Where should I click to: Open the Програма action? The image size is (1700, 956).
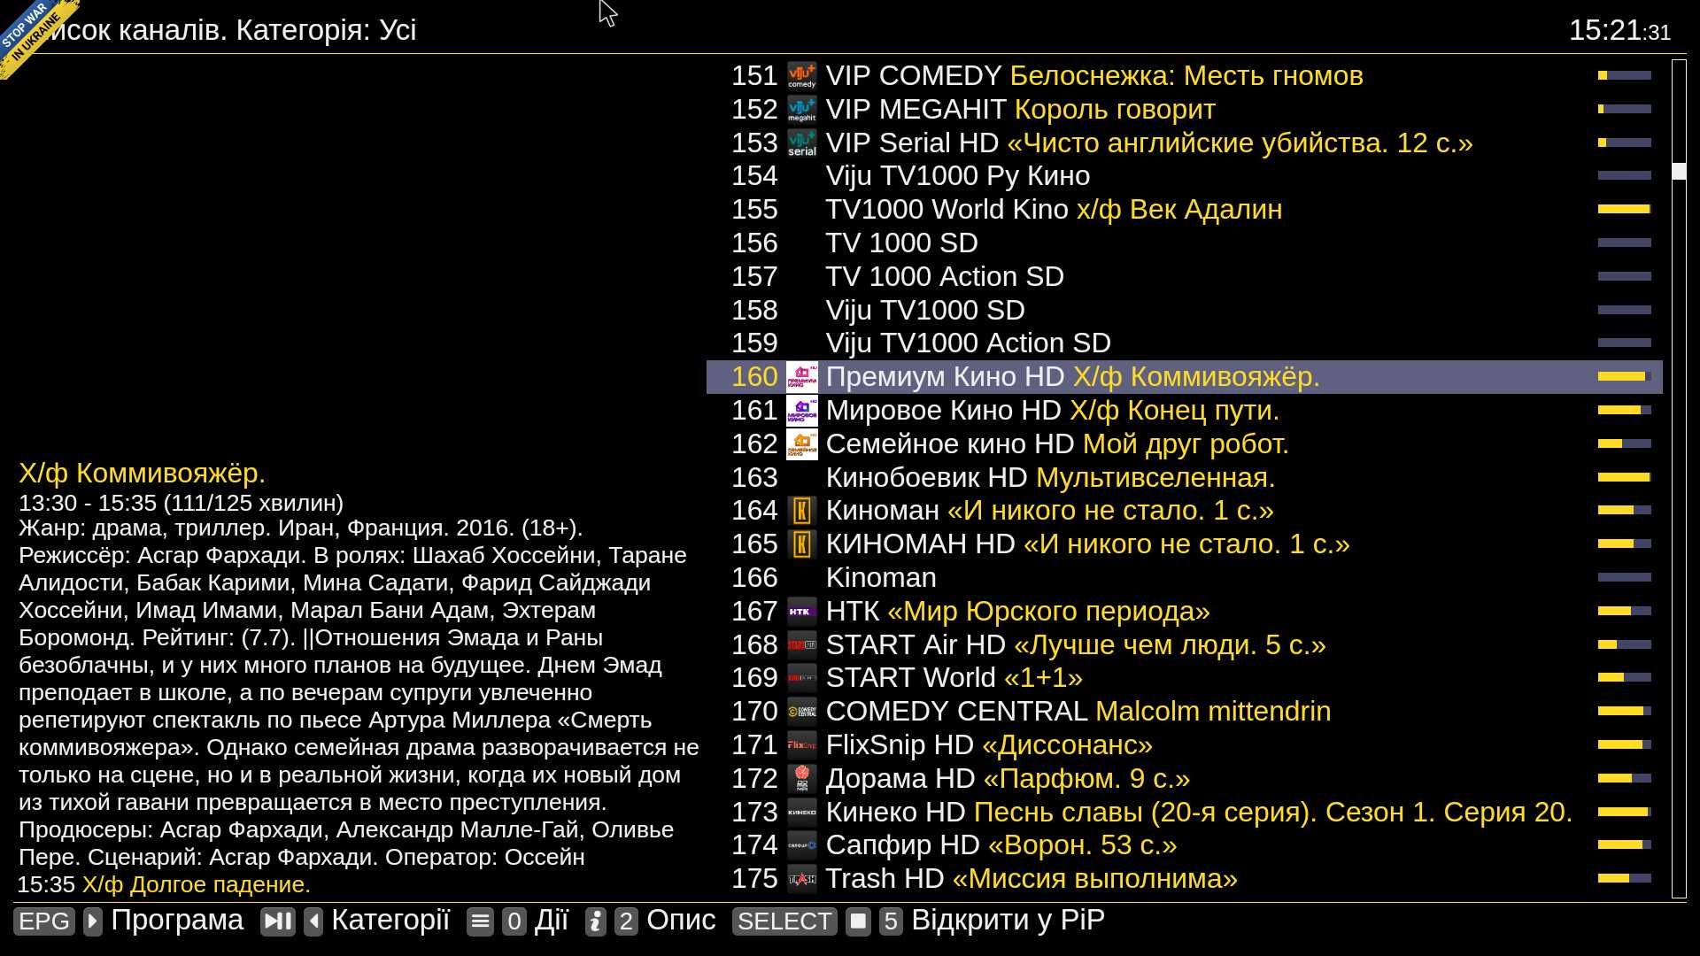point(177,921)
